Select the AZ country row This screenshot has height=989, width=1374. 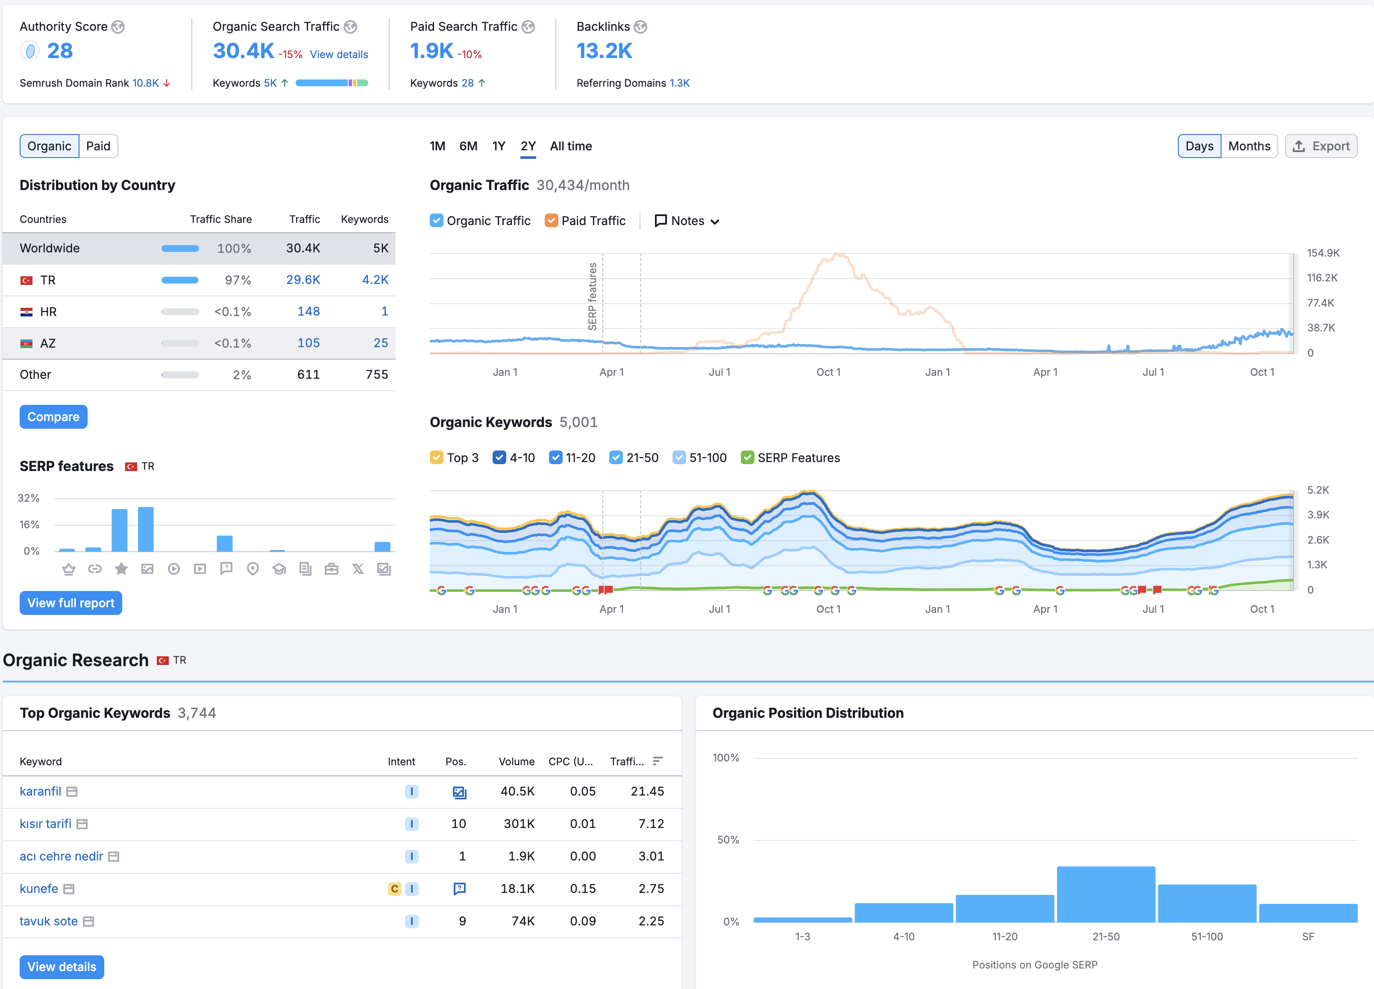(199, 343)
